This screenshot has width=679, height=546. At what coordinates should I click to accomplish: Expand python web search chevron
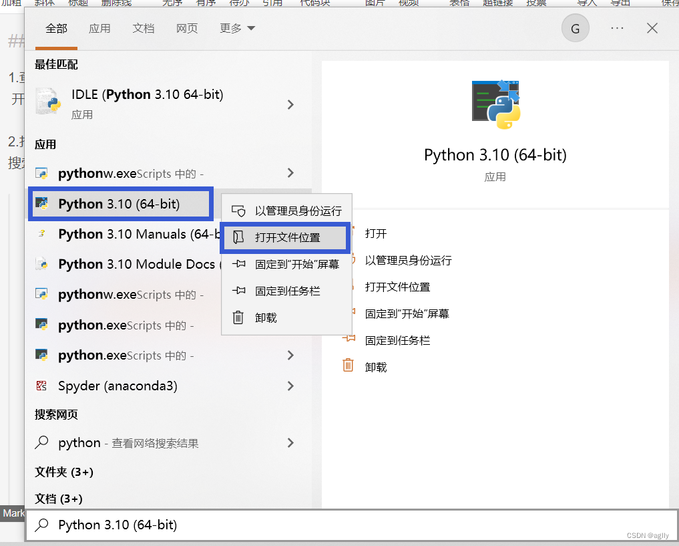click(x=290, y=443)
